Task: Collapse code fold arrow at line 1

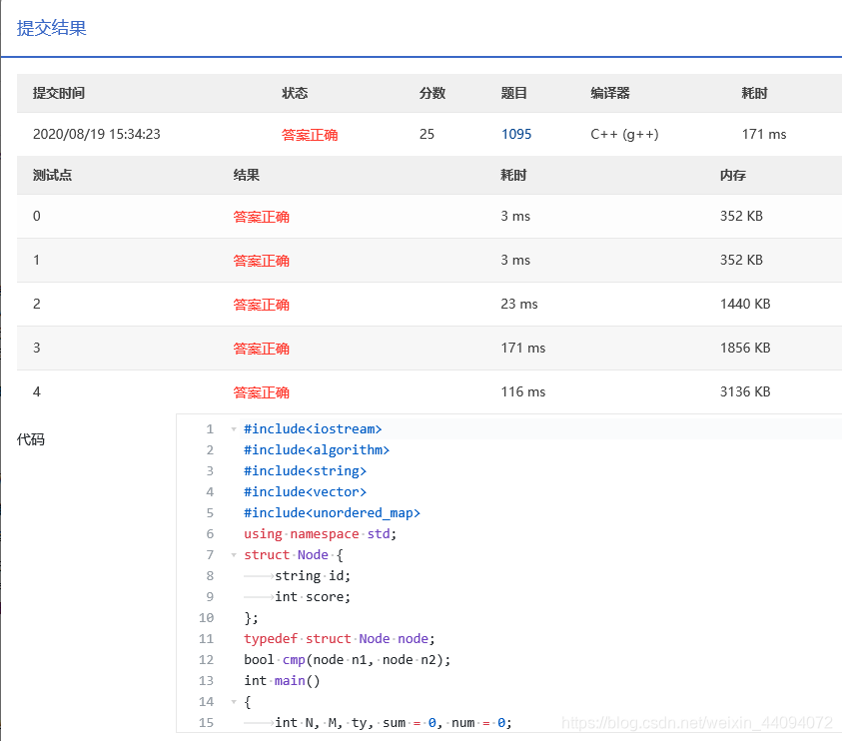Action: click(234, 429)
